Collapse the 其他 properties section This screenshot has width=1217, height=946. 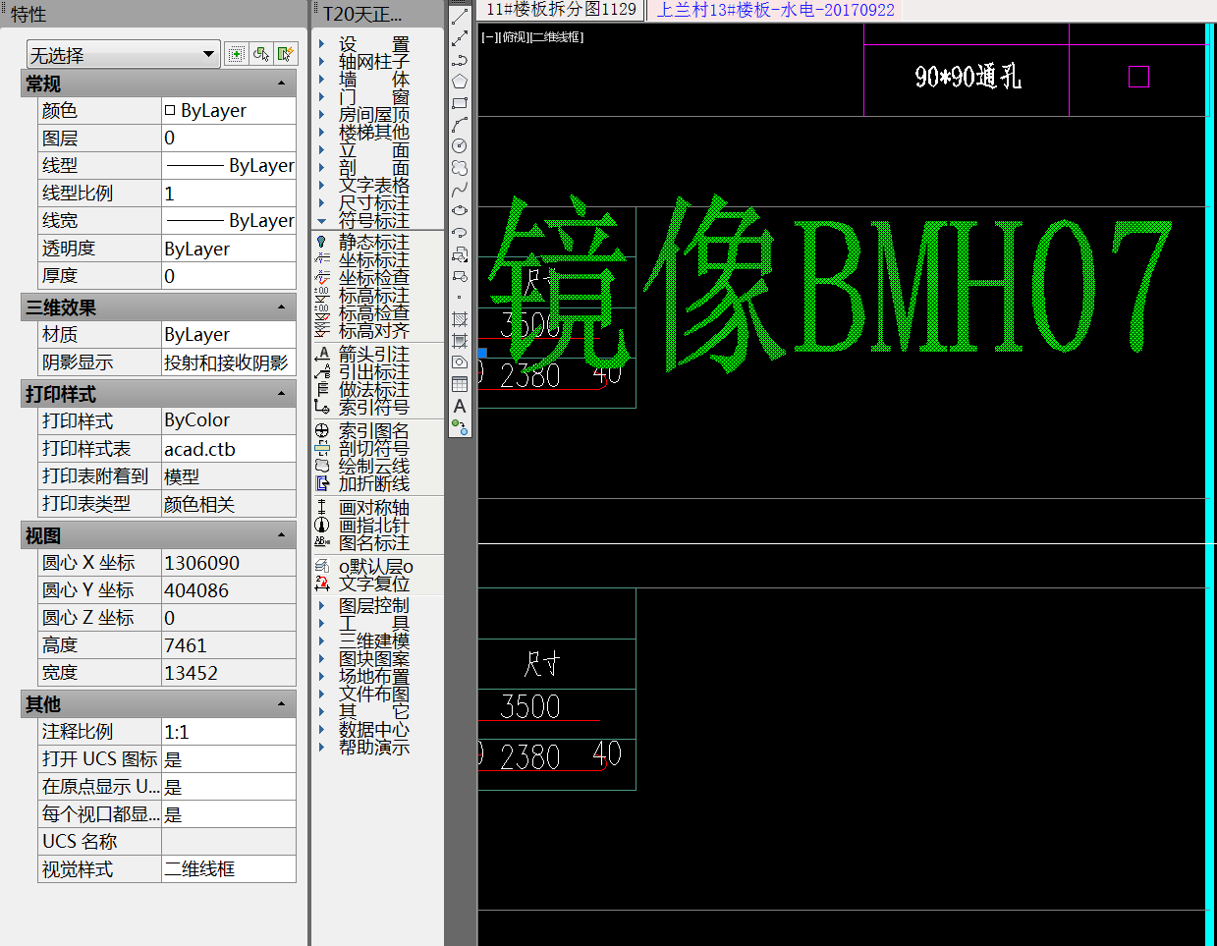281,704
